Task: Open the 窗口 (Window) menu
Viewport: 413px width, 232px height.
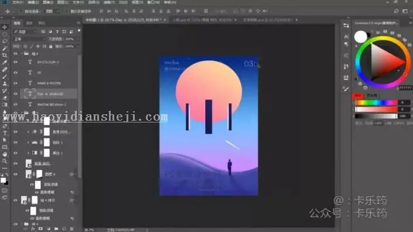Action: click(x=153, y=2)
